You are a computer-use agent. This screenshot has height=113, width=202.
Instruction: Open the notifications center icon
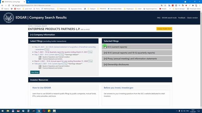tap(199, 111)
